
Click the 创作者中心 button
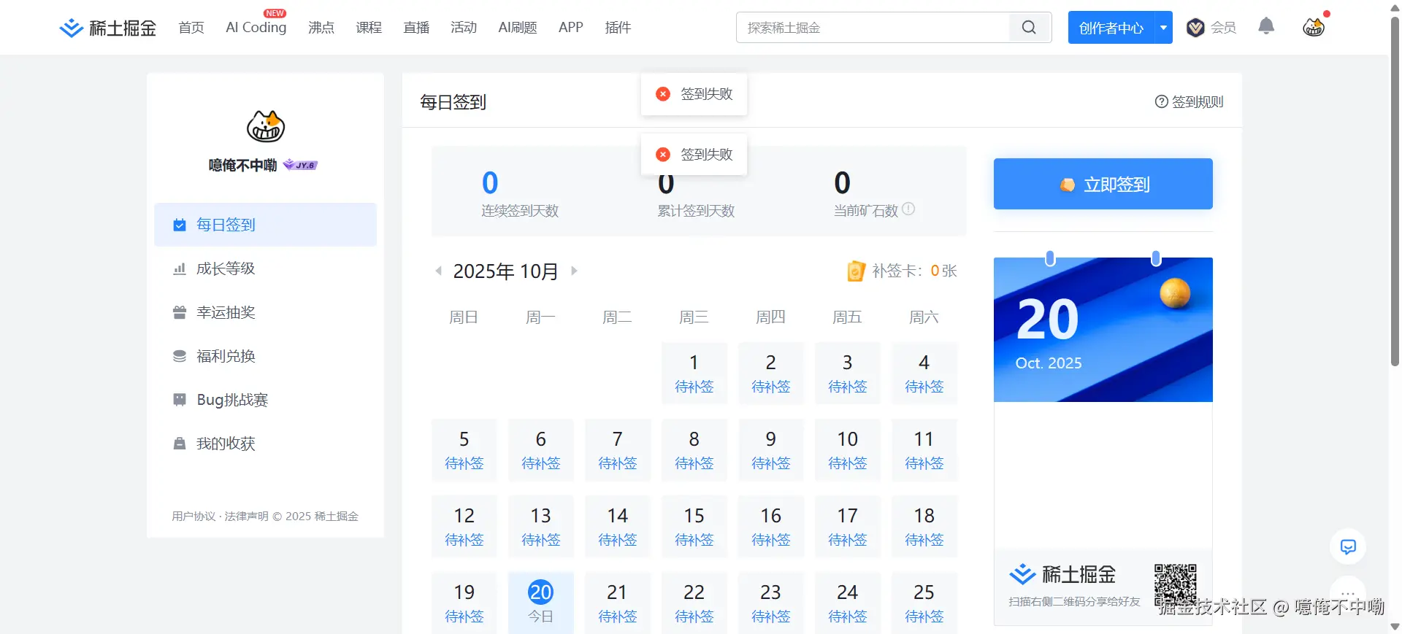(1111, 28)
